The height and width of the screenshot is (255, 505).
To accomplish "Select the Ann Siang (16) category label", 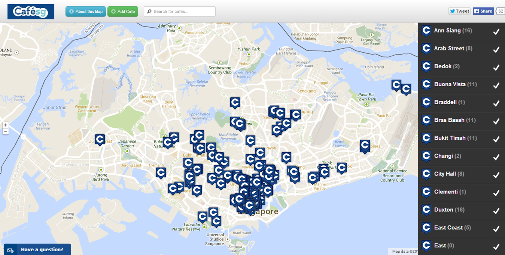I will coord(453,31).
